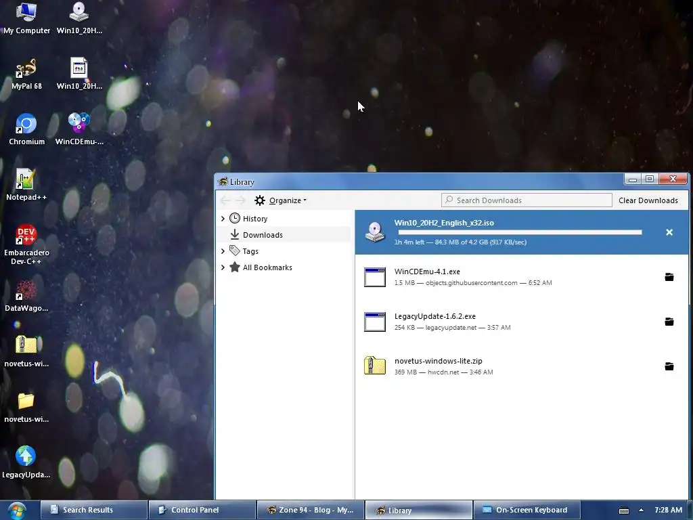Expand the History tree node

pyautogui.click(x=223, y=219)
